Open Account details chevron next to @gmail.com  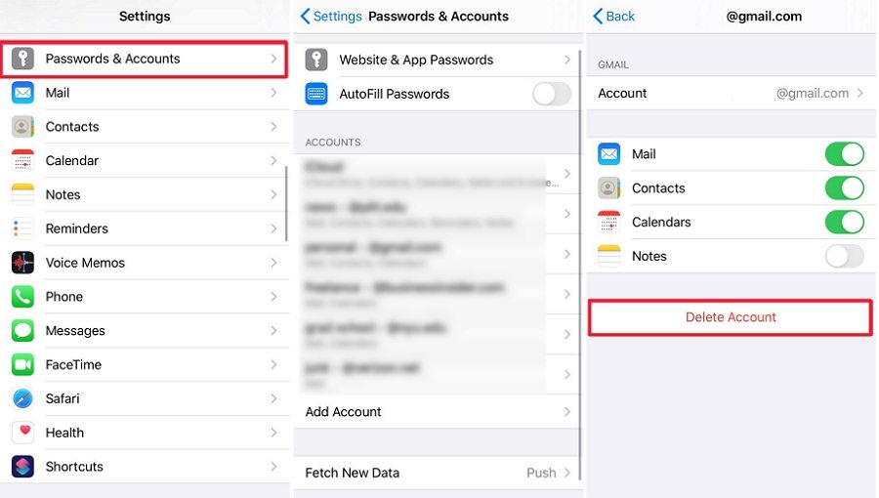(x=860, y=94)
